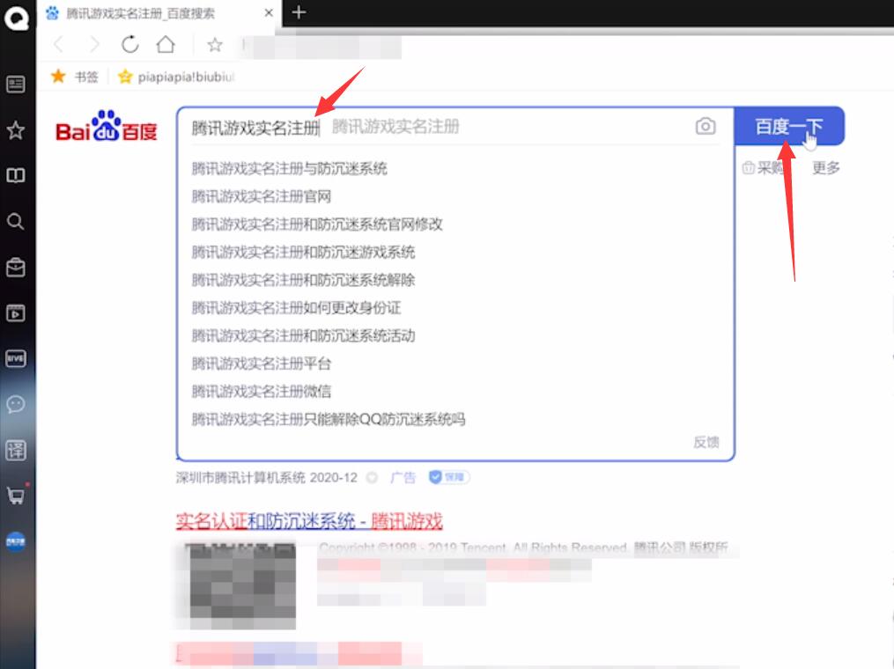Choose suggestion 腾讯游戏实名注册平台
The width and height of the screenshot is (894, 669).
(x=262, y=364)
